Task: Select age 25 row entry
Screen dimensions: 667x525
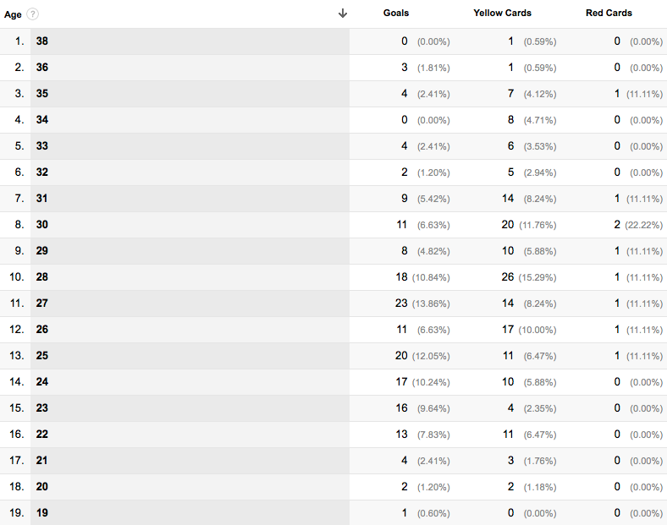Action: coord(42,356)
